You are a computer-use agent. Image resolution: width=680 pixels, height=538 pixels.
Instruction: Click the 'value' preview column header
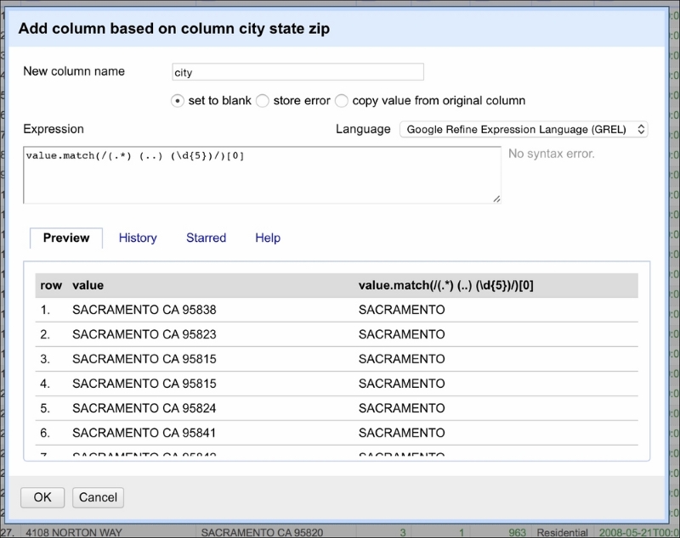[x=88, y=286]
